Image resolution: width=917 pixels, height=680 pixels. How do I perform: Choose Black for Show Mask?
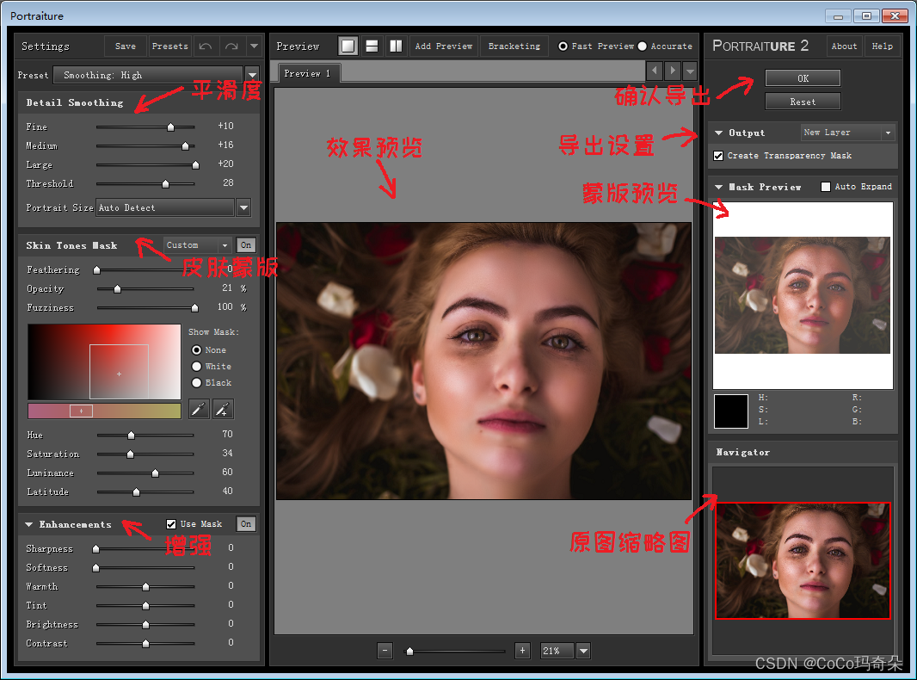click(x=196, y=383)
